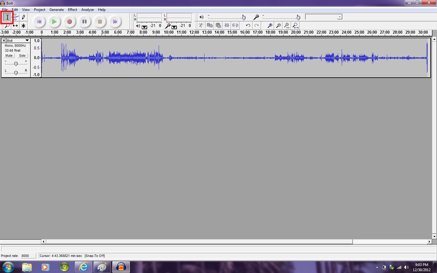Select the Draw pencil tool
The height and width of the screenshot is (273, 437).
[23, 17]
